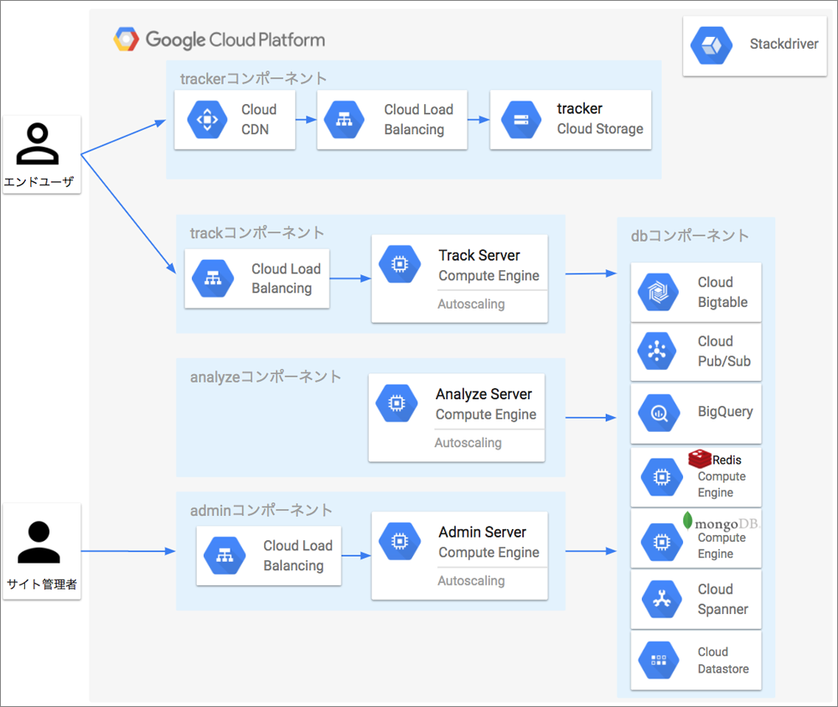Click the Cloud Load Balancing label in tracker component
The width and height of the screenshot is (838, 707).
click(418, 119)
